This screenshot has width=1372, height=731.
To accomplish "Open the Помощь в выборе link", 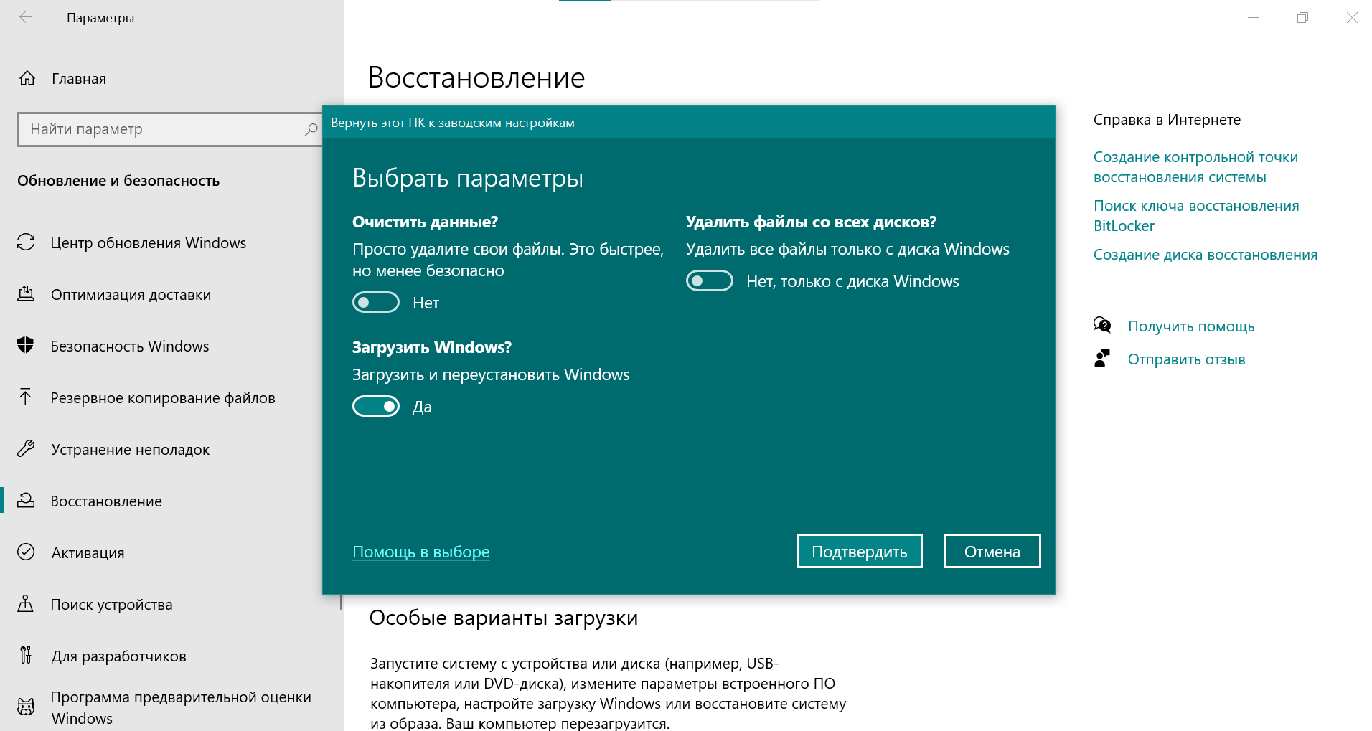I will pos(421,552).
